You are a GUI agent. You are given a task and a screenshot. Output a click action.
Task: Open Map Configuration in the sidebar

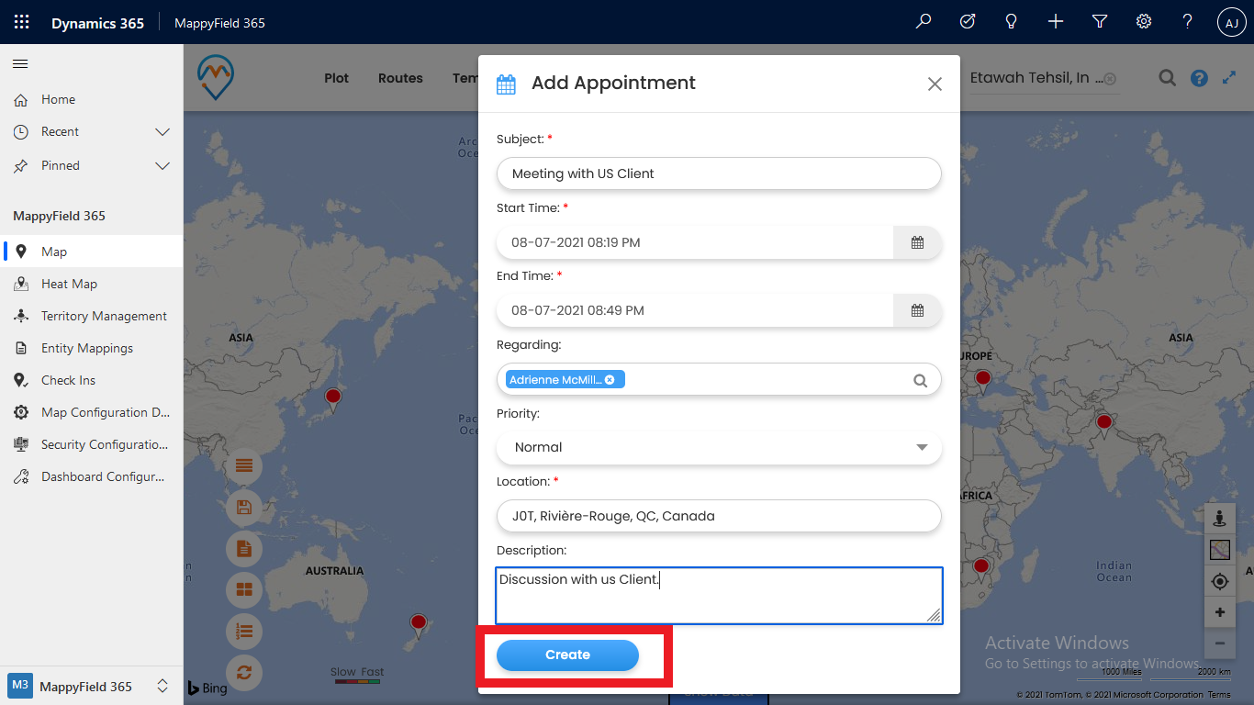tap(92, 412)
